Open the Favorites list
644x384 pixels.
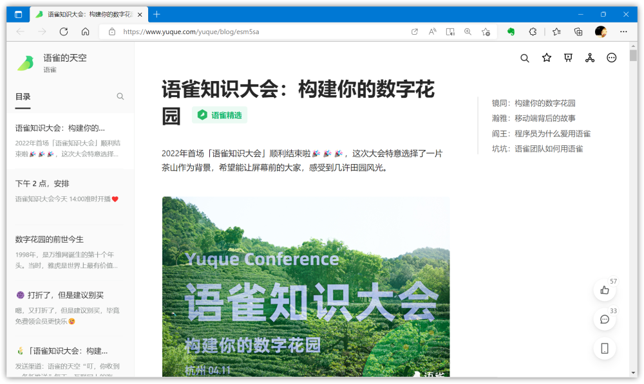click(556, 32)
